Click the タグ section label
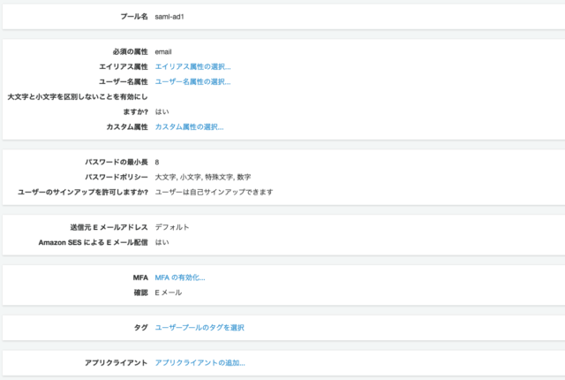 tap(140, 327)
